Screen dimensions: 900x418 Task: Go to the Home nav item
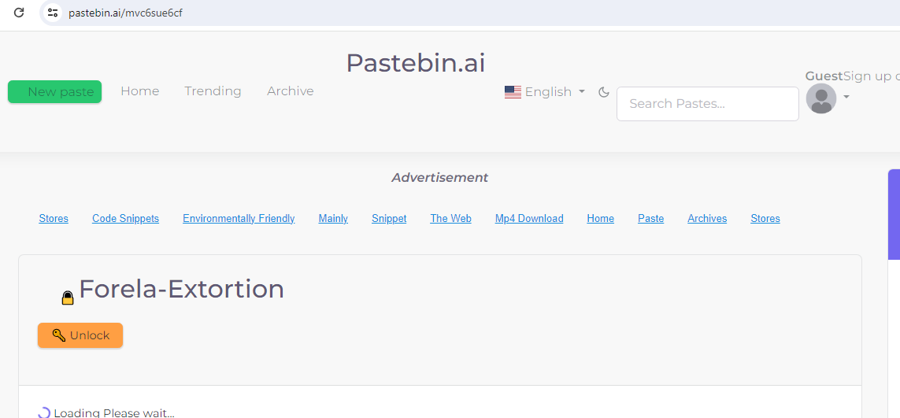(x=140, y=91)
